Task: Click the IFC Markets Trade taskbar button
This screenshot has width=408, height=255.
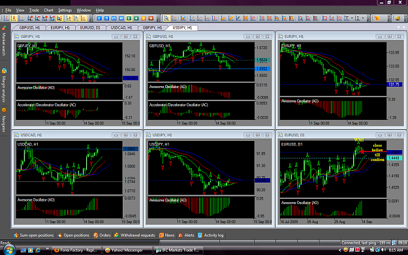Action: tap(178, 250)
